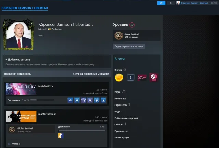Open the Инвентарь link

point(120,99)
